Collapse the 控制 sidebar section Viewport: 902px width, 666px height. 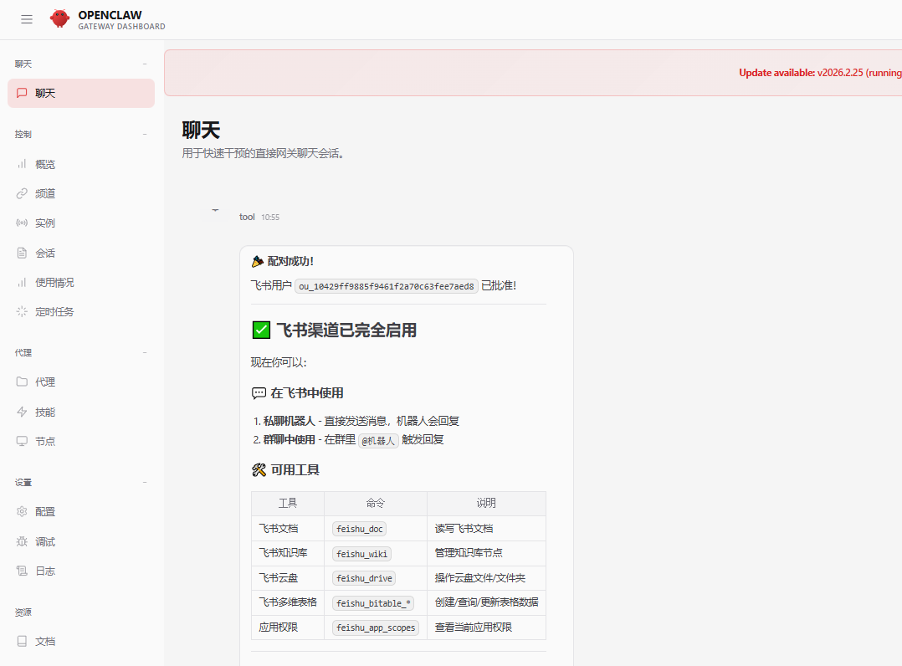point(144,134)
